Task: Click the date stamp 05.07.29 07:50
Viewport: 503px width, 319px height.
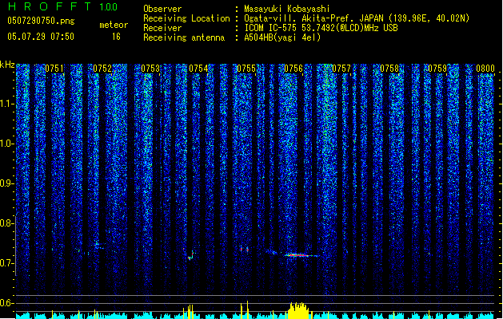Action: [41, 37]
